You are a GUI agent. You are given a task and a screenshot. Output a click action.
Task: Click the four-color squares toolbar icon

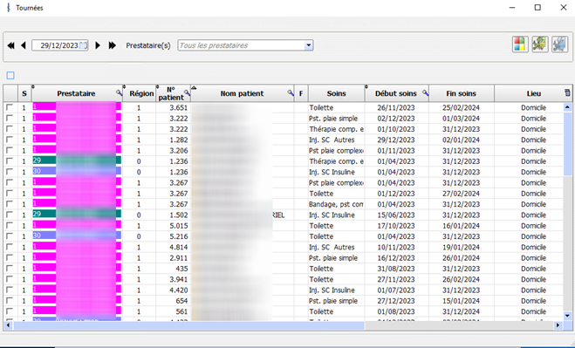coord(520,44)
